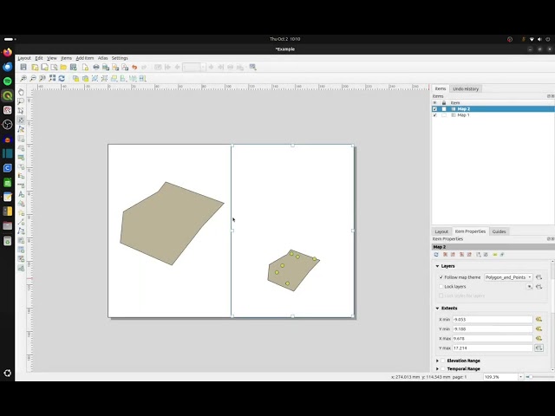The height and width of the screenshot is (416, 555).
Task: Select the Move Item Content tool
Action: [x=21, y=120]
